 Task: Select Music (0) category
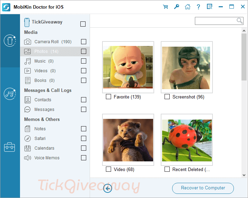point(55,61)
